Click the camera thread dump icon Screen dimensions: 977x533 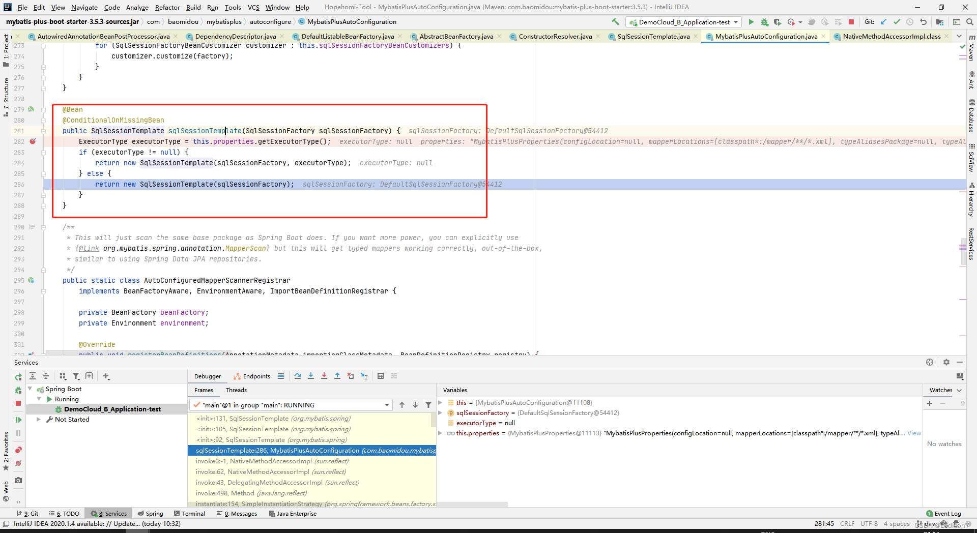[x=18, y=480]
